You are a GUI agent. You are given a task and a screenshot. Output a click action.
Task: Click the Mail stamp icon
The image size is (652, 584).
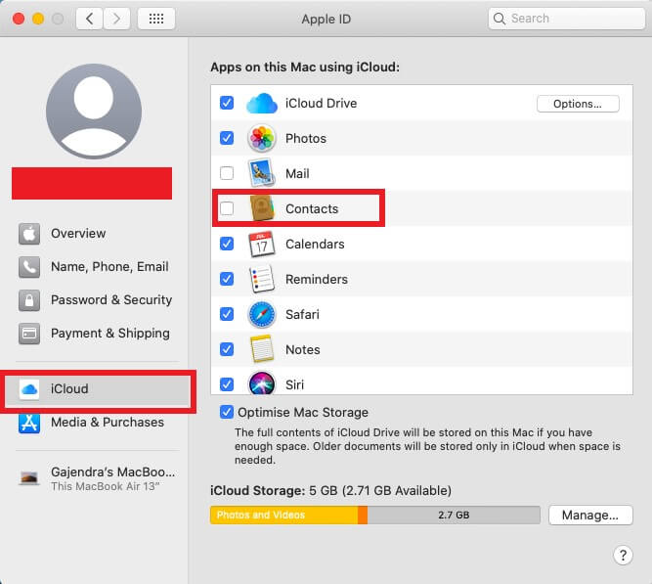click(x=261, y=174)
